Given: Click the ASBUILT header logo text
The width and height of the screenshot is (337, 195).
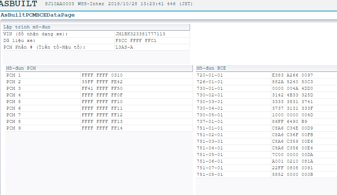Looking at the screenshot, I should pyautogui.click(x=18, y=4).
